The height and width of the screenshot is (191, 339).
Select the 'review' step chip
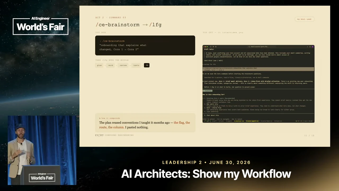tap(123, 65)
